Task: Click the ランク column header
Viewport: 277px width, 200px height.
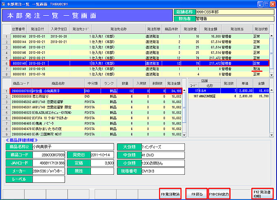Action: (x=109, y=83)
